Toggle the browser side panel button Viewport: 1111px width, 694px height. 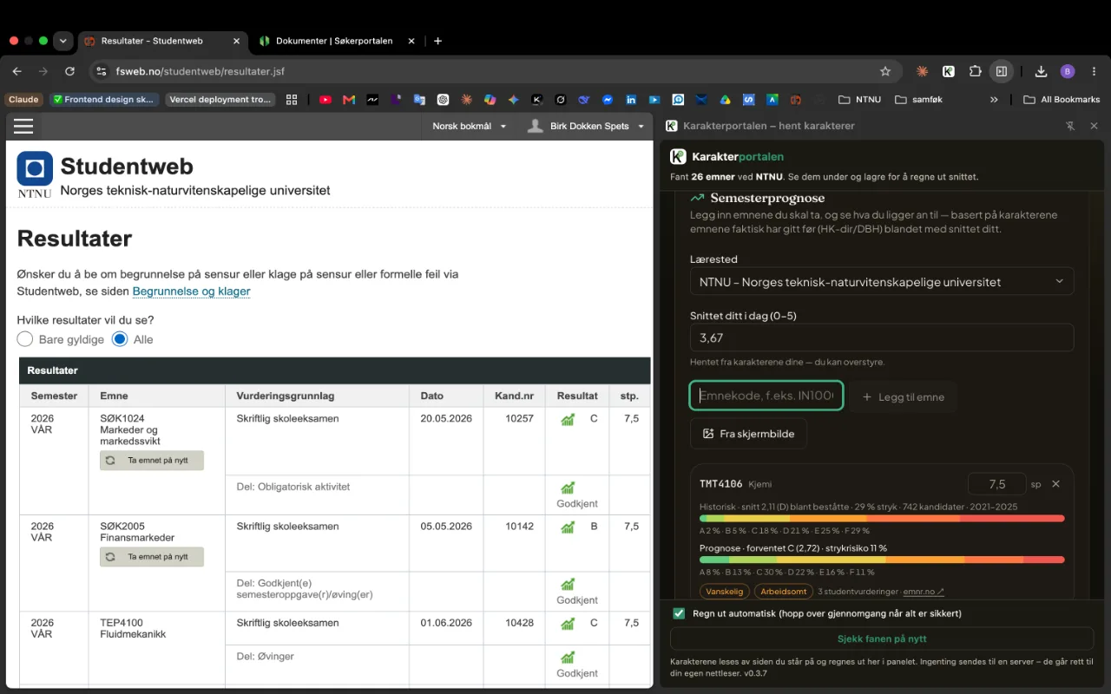[x=1001, y=71]
